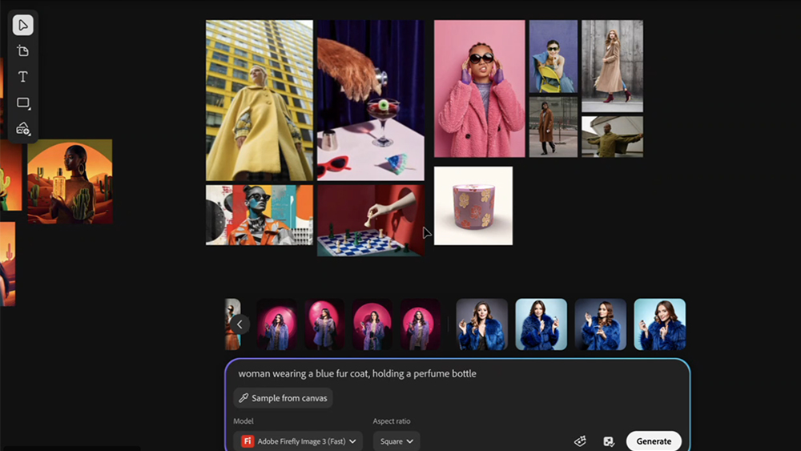Screen dimensions: 801x451
Task: Click the eyedropper icon in Sample from canvas
Action: coord(244,398)
